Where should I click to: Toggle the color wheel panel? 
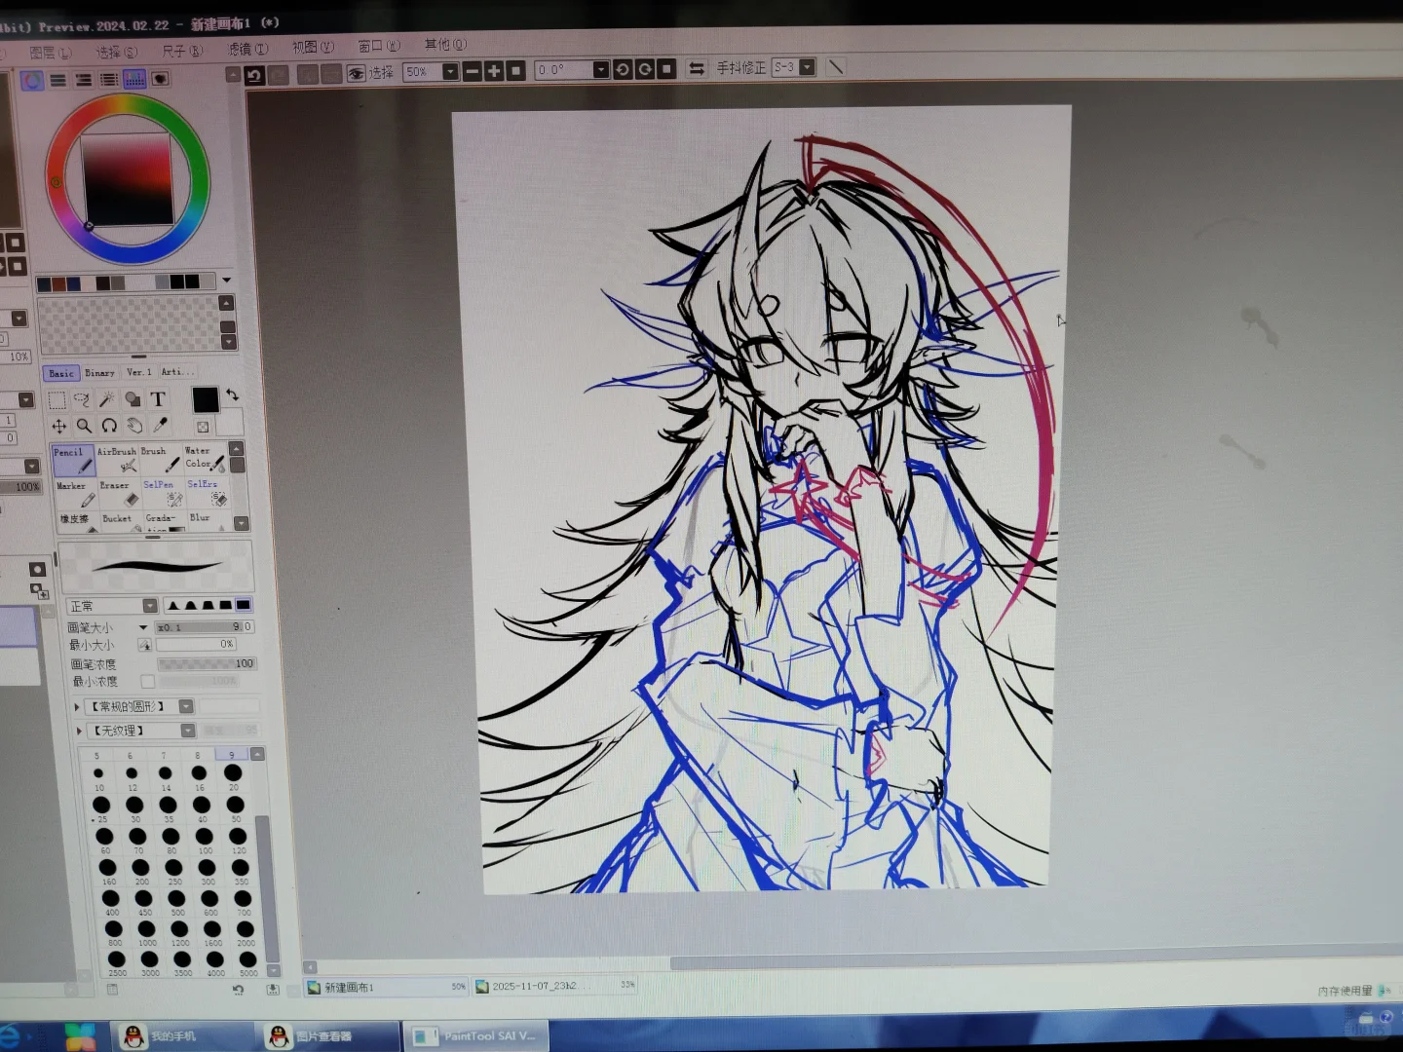pos(32,80)
